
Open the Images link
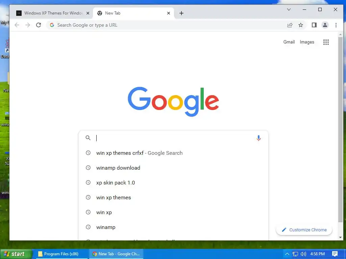pyautogui.click(x=307, y=42)
